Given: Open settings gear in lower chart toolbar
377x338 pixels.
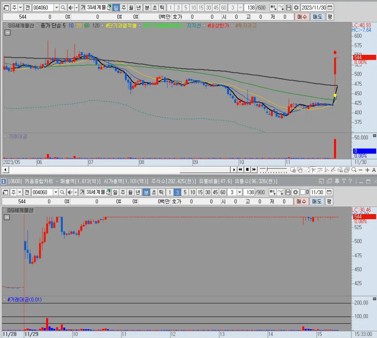Looking at the screenshot, I should 295,192.
